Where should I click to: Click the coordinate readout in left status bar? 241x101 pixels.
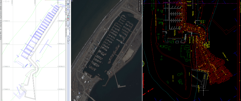click(x=1, y=14)
